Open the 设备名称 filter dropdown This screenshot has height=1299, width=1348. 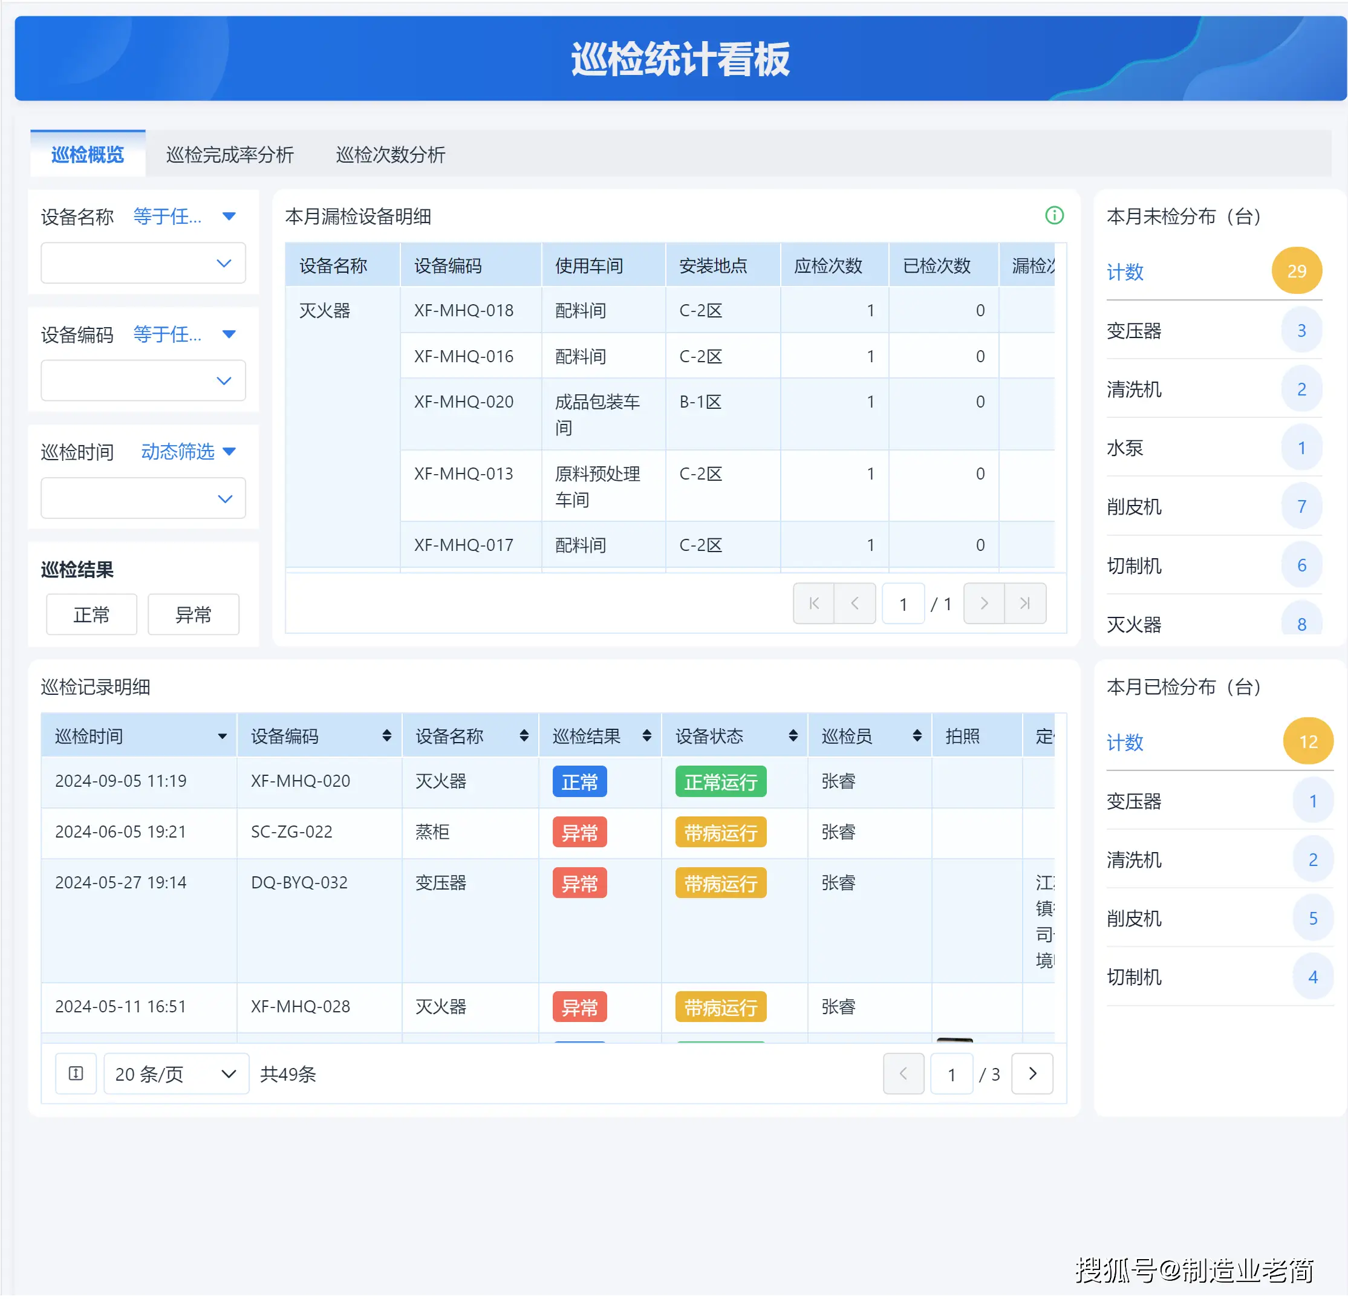tap(142, 262)
